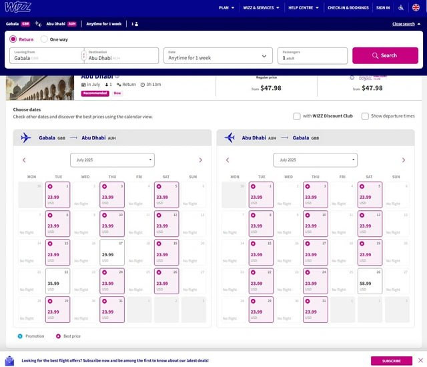The image size is (427, 367).
Task: Click the calendar icon next to in July
Action: coord(83,85)
